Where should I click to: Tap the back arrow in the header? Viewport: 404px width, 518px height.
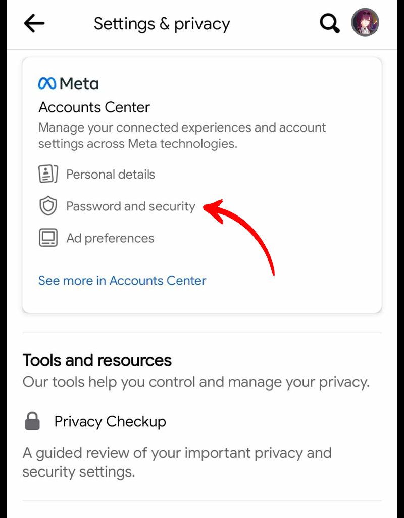pyautogui.click(x=34, y=23)
